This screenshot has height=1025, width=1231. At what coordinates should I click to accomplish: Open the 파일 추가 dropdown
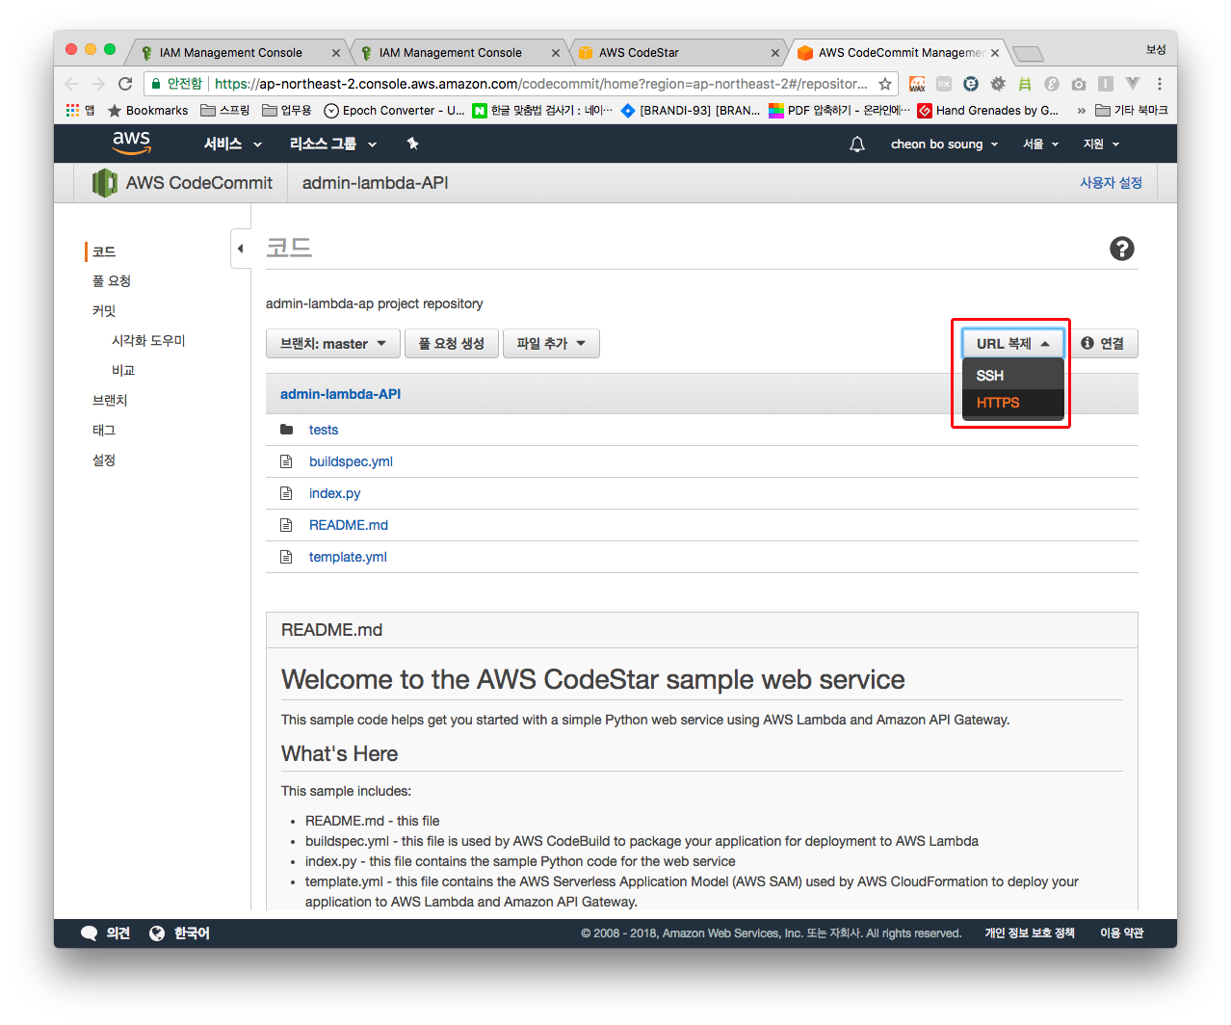(x=550, y=344)
